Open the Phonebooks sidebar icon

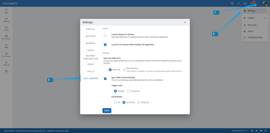point(6,55)
